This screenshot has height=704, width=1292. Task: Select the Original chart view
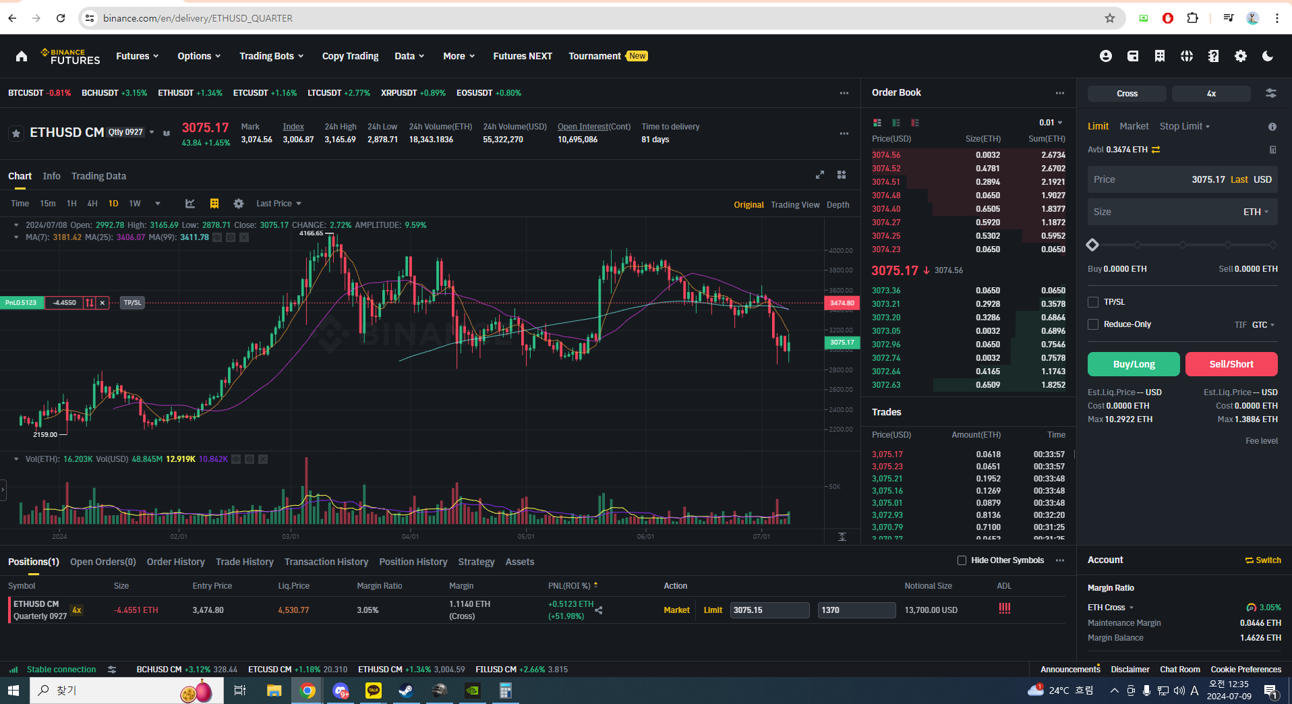[748, 205]
